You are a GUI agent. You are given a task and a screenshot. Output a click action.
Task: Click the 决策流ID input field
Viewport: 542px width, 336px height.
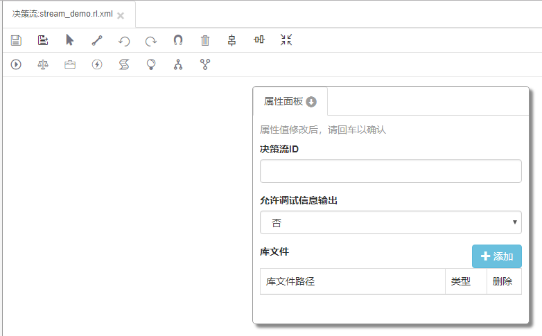[390, 171]
